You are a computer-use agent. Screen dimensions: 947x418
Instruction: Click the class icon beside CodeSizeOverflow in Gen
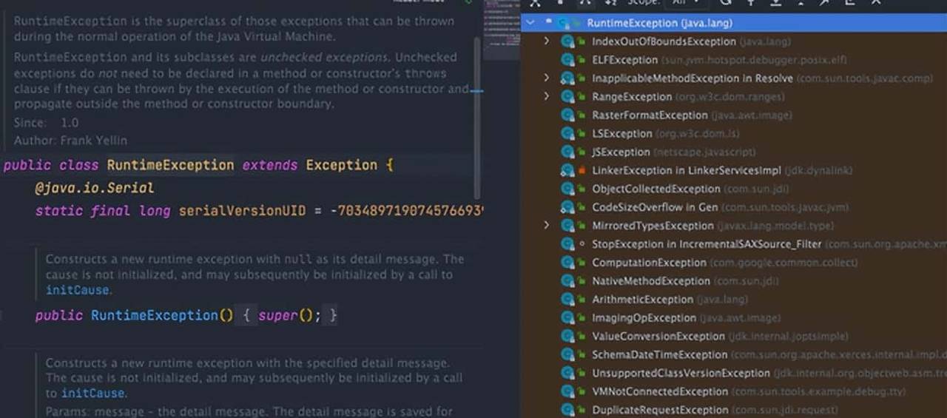pyautogui.click(x=568, y=207)
